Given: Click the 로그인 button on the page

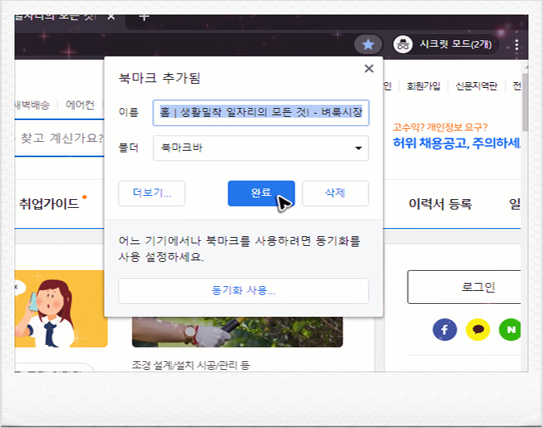Looking at the screenshot, I should point(464,287).
